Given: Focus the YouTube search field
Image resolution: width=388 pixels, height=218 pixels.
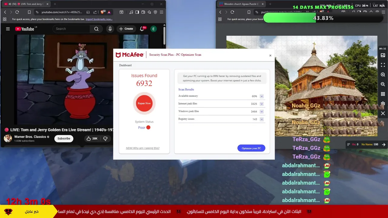Looking at the screenshot, I should point(71,29).
